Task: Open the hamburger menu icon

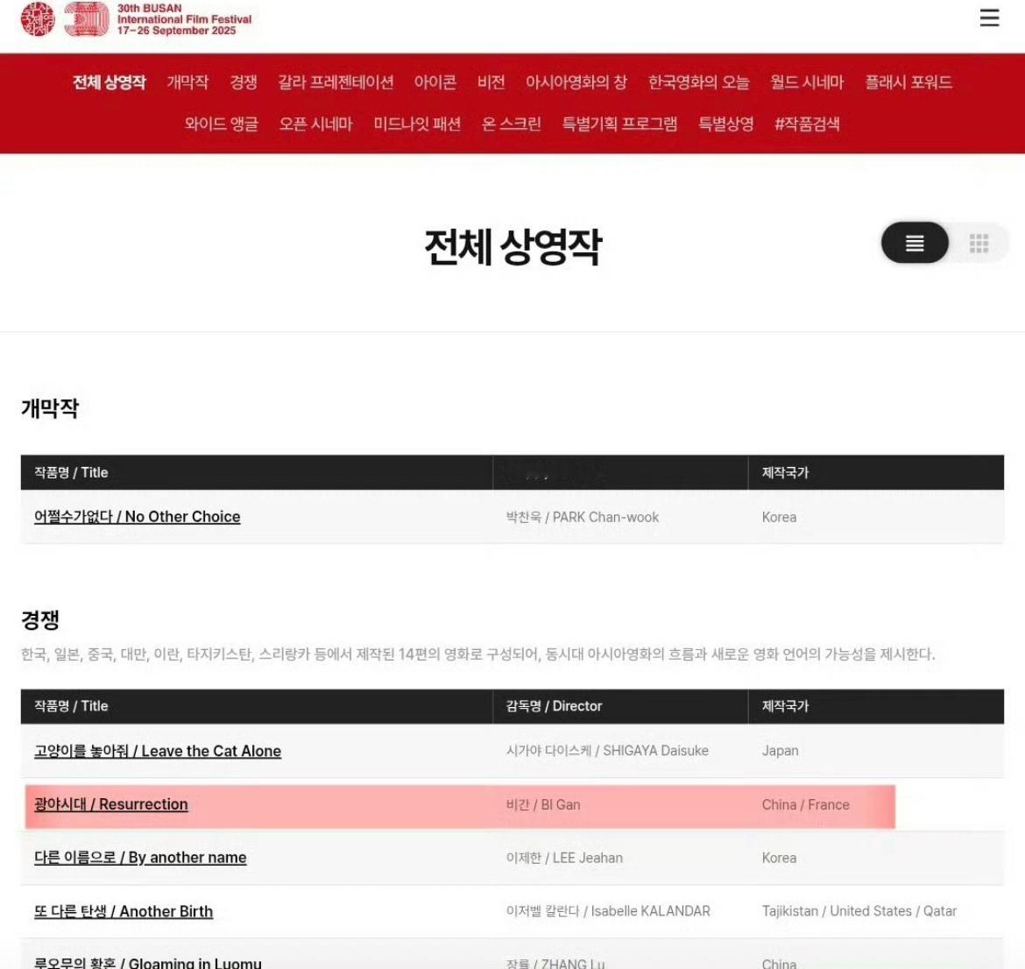Action: tap(989, 18)
